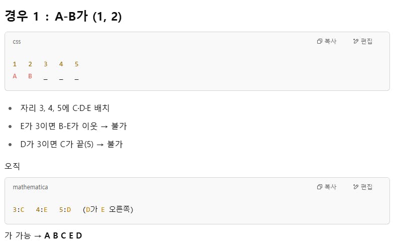Click the copy icon in the css block
The width and height of the screenshot is (399, 243).
coord(320,41)
